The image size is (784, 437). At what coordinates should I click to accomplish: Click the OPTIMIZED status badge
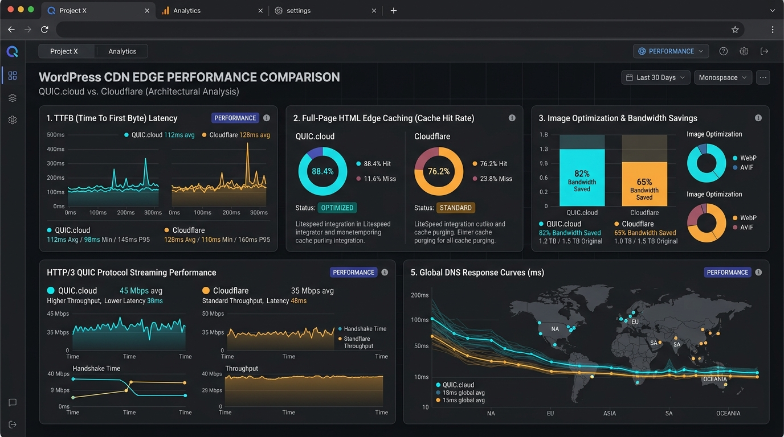(337, 208)
